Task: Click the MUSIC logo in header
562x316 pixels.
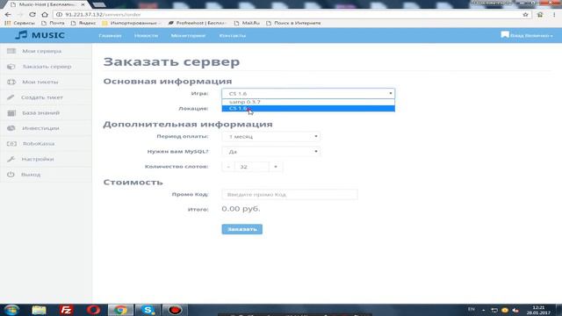Action: pyautogui.click(x=40, y=35)
